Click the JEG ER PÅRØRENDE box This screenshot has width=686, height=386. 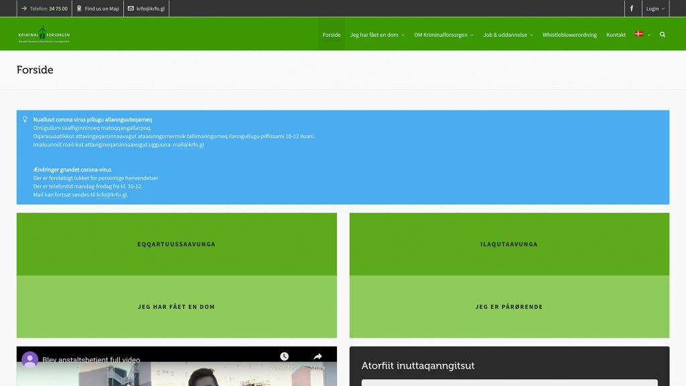pyautogui.click(x=508, y=306)
